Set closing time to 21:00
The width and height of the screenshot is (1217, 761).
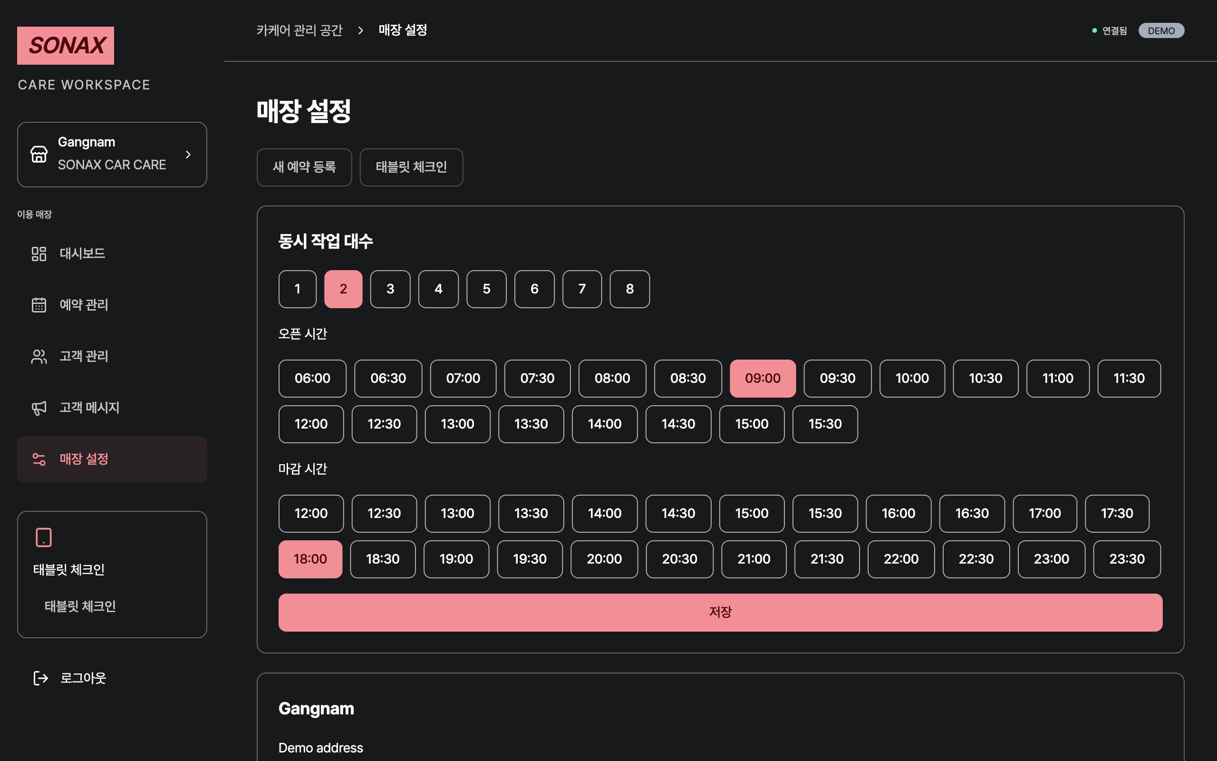[753, 559]
